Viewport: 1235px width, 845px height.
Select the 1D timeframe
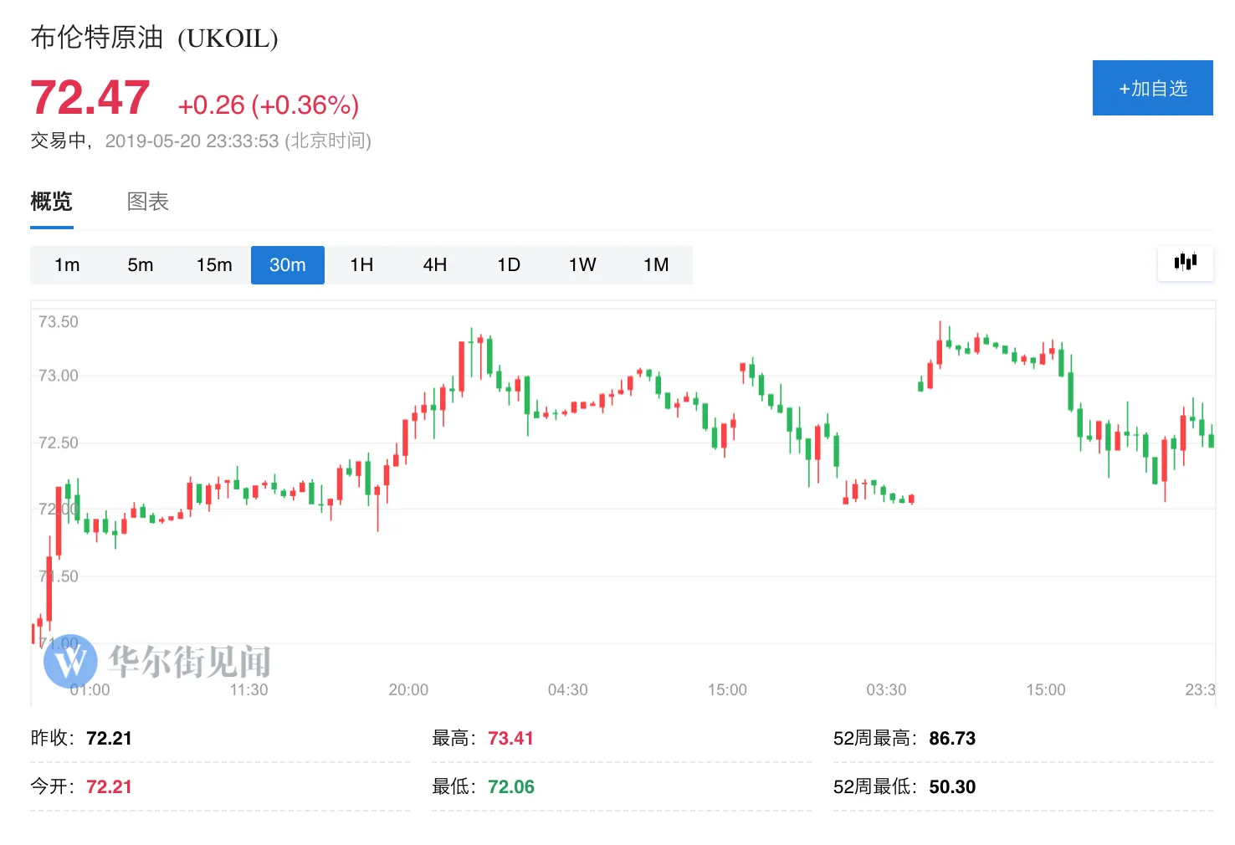pyautogui.click(x=509, y=265)
